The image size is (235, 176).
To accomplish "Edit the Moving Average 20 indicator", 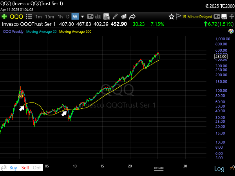I will click(42, 32).
